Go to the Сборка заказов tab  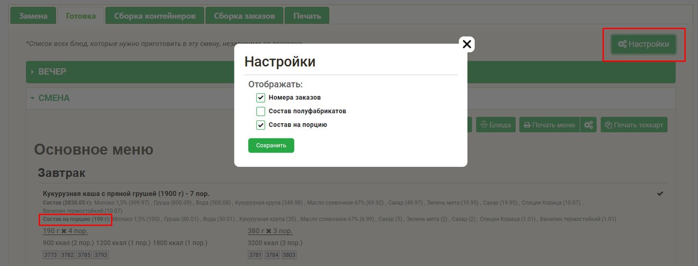tap(244, 16)
